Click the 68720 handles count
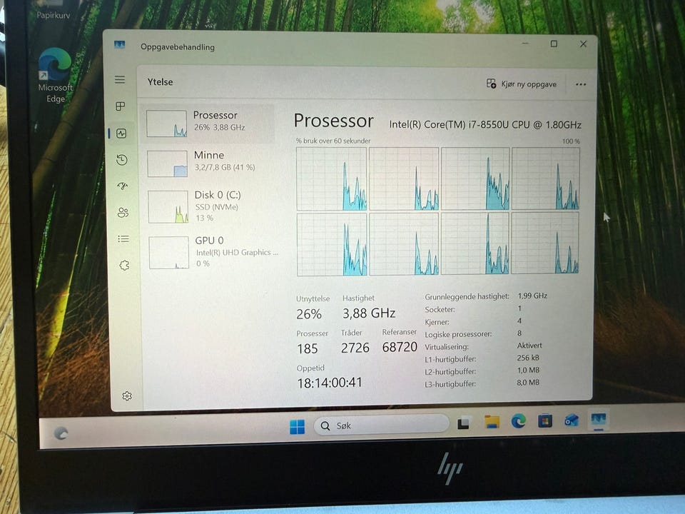The width and height of the screenshot is (685, 514). [x=400, y=347]
